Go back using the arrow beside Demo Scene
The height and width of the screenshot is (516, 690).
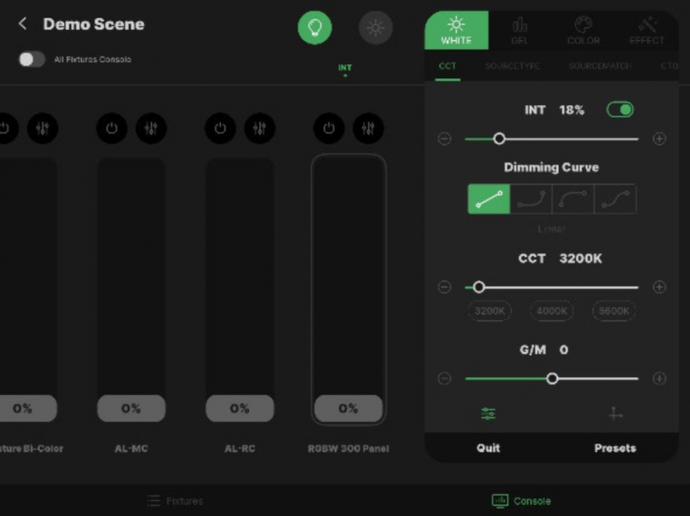pos(22,24)
